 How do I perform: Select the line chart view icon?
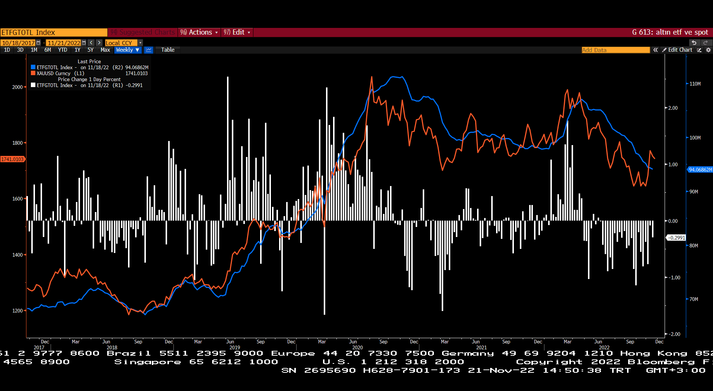(x=149, y=50)
